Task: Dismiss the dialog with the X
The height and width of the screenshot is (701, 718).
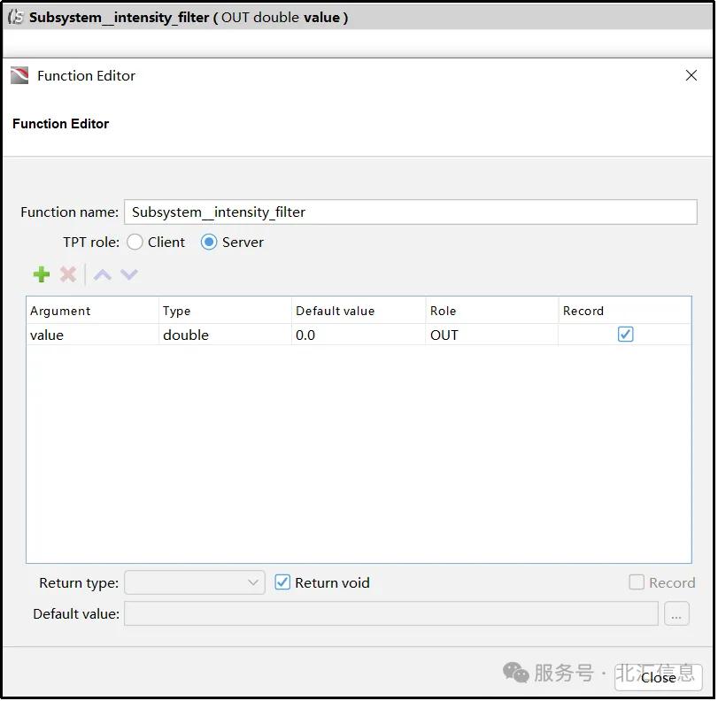Action: coord(691,75)
